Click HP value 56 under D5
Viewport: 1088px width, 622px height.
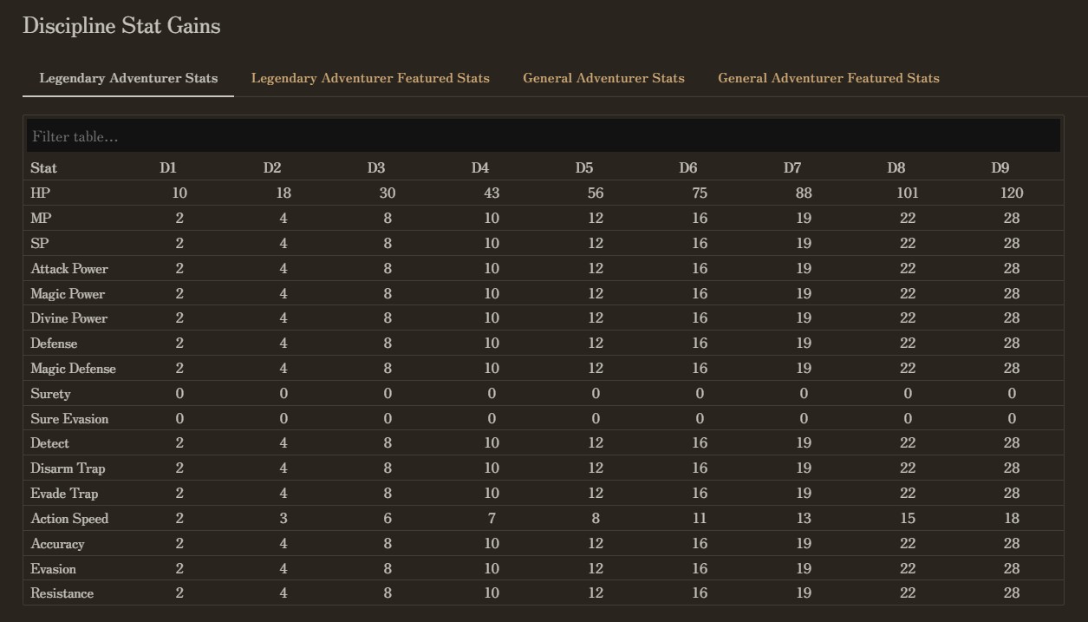596,193
